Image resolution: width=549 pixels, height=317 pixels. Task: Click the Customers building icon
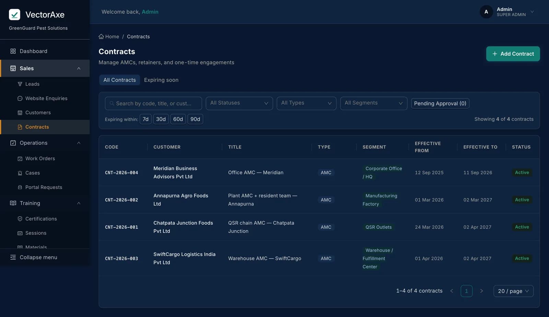(x=20, y=113)
